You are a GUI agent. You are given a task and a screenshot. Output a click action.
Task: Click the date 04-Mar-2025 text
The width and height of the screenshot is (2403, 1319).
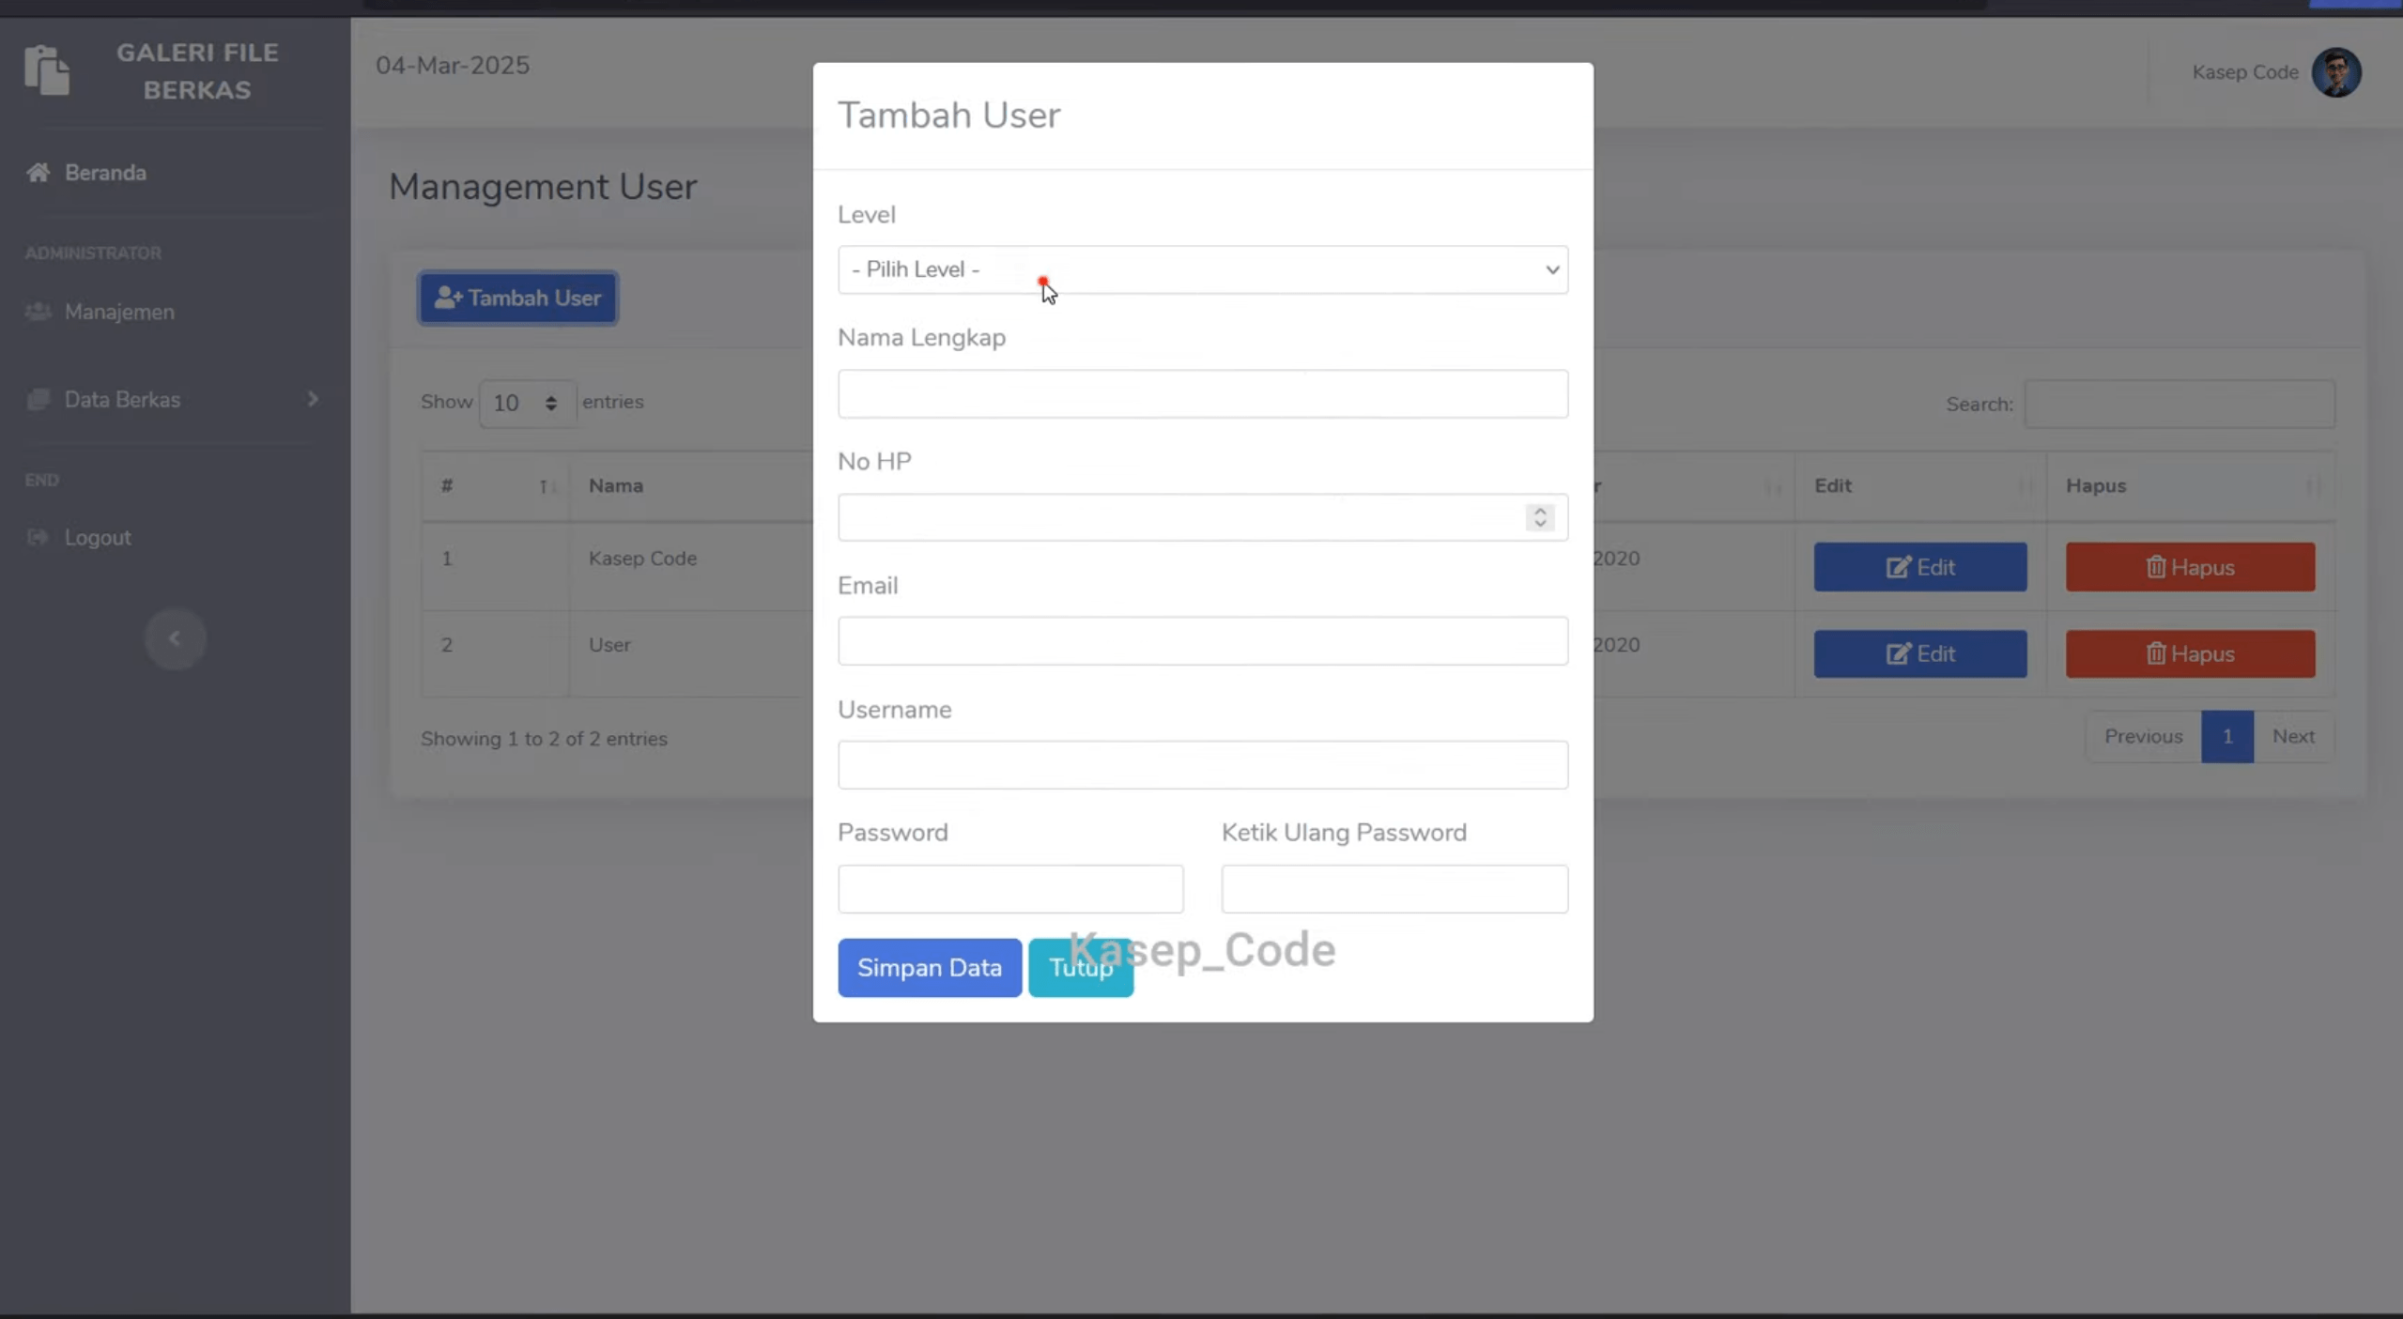(453, 66)
